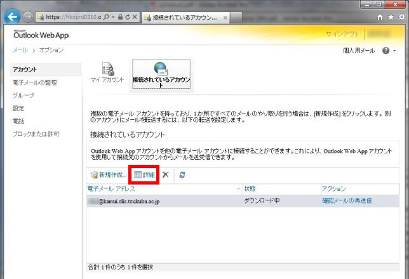Viewport: 409px width, 279px height.
Task: Click the オプション breadcrumb text
Action: (51, 49)
